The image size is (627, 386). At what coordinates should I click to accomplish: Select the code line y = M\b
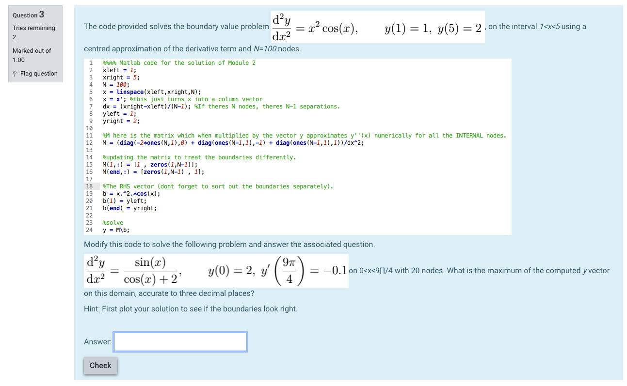pos(116,230)
